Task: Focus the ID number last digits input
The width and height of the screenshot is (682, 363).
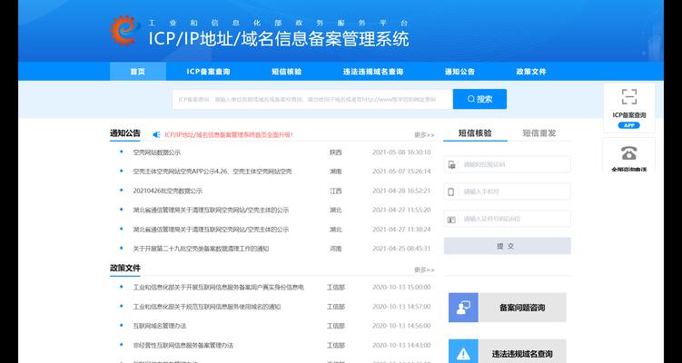Action: click(507, 219)
